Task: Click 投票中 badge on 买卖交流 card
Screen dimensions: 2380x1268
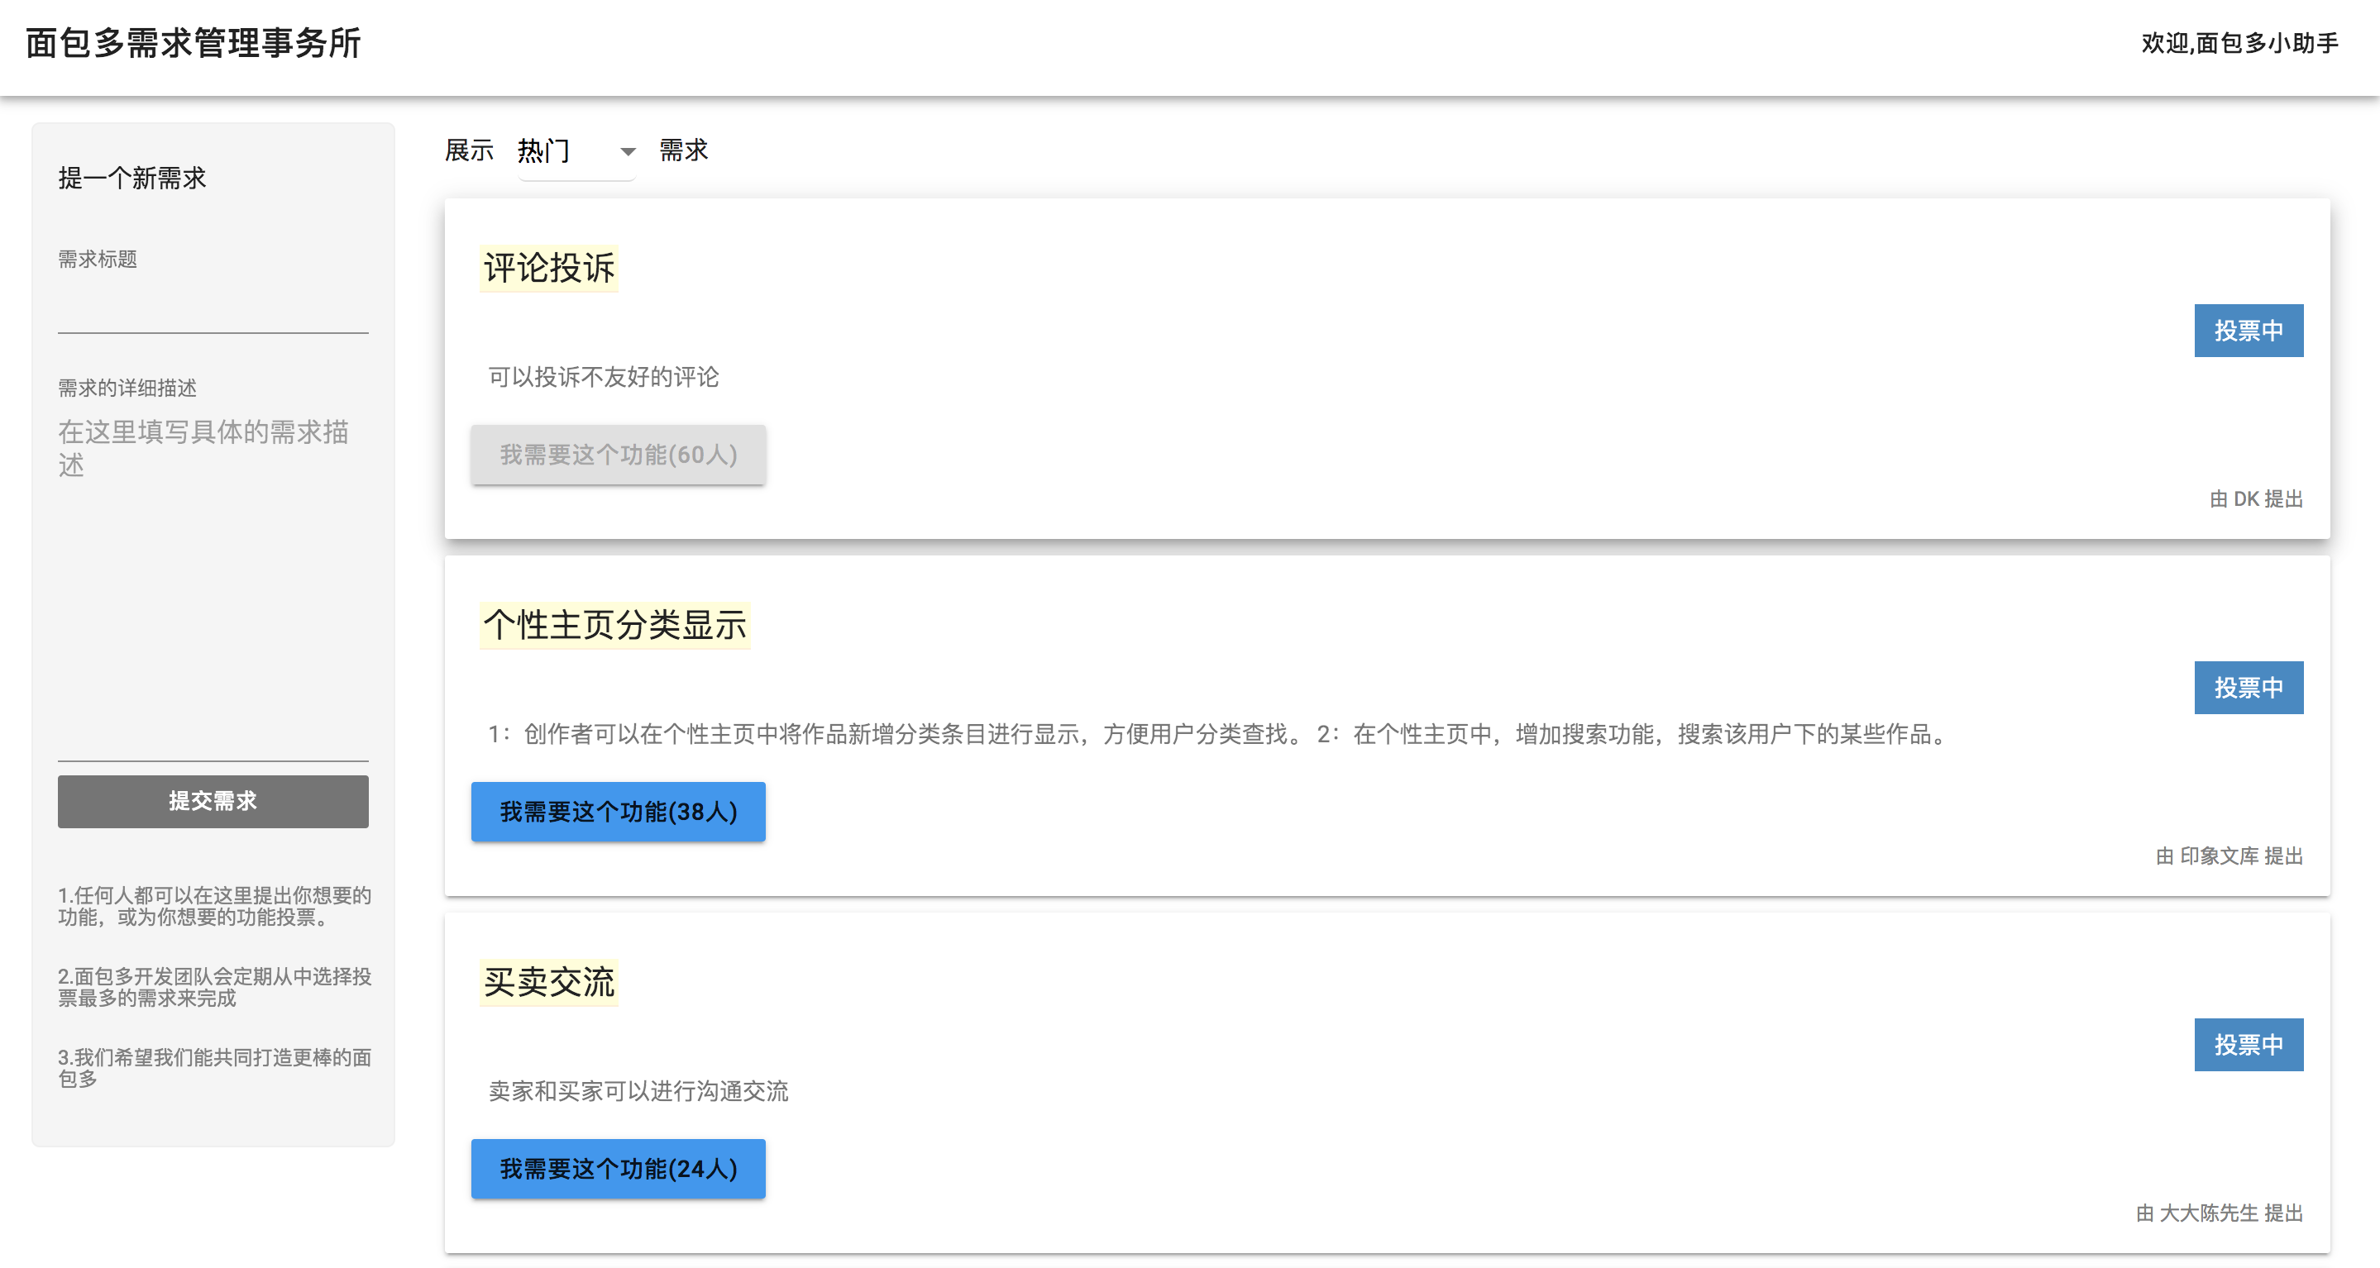Action: tap(2248, 1045)
